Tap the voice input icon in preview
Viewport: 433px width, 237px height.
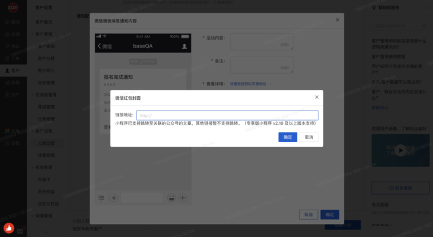pyautogui.click(x=114, y=198)
